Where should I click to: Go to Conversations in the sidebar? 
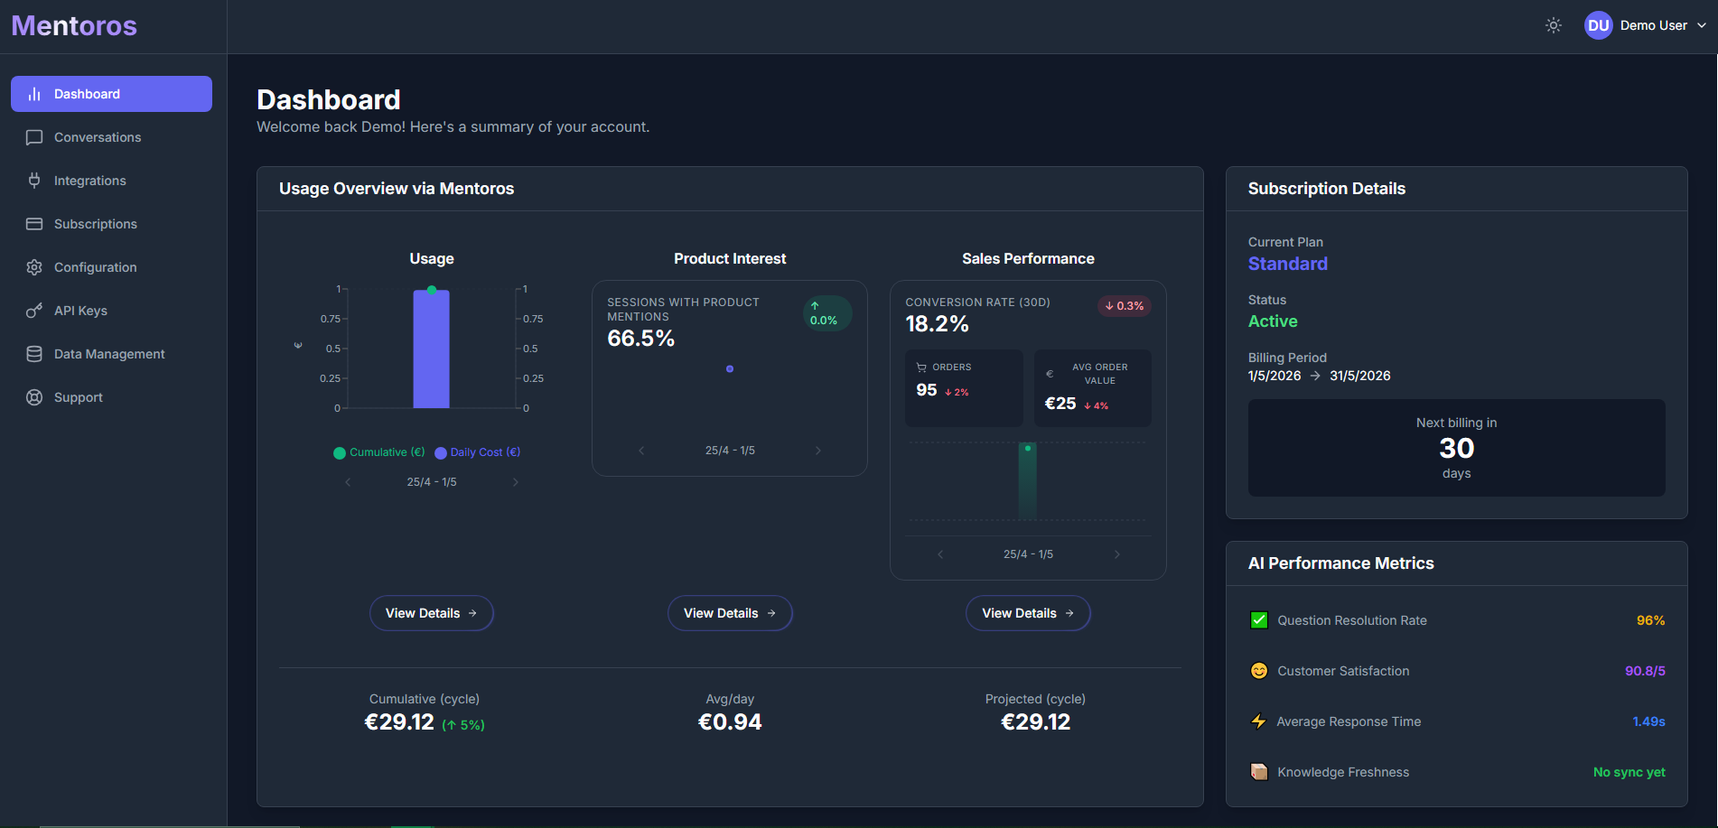(x=111, y=137)
